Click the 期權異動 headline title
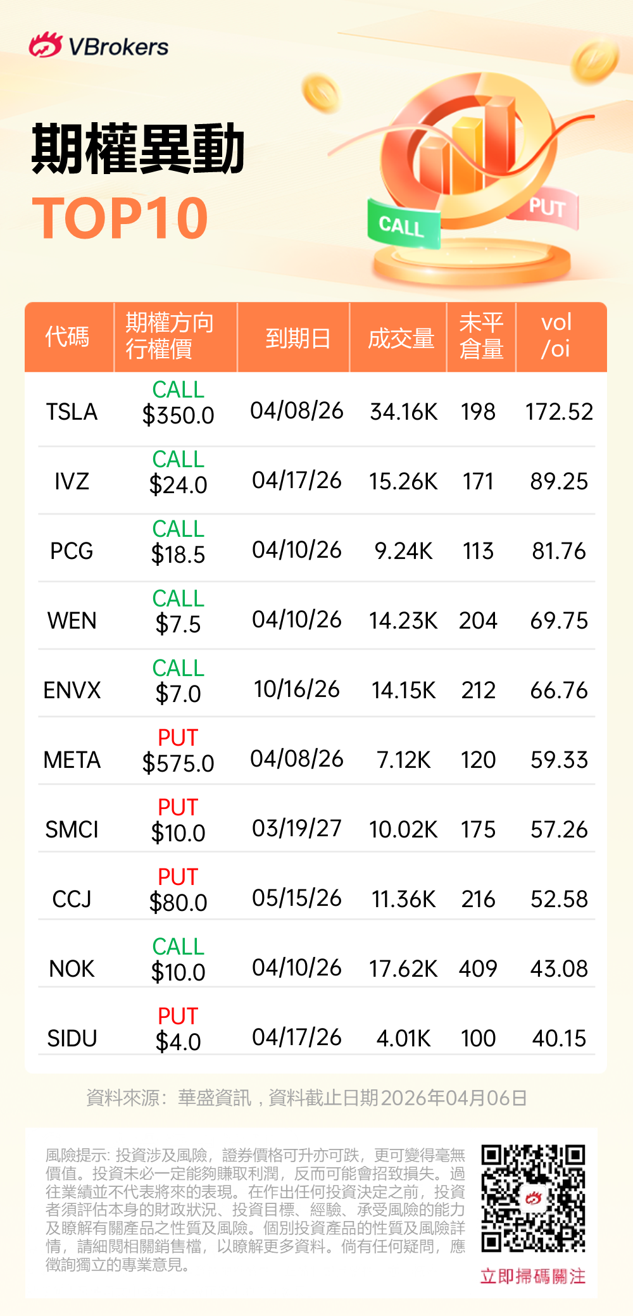Screen dimensions: 633x1316 click(x=138, y=149)
